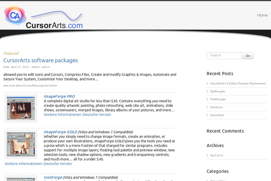The image size is (271, 181).
Task: Open the April 2013 archive link
Action: tap(216, 155)
